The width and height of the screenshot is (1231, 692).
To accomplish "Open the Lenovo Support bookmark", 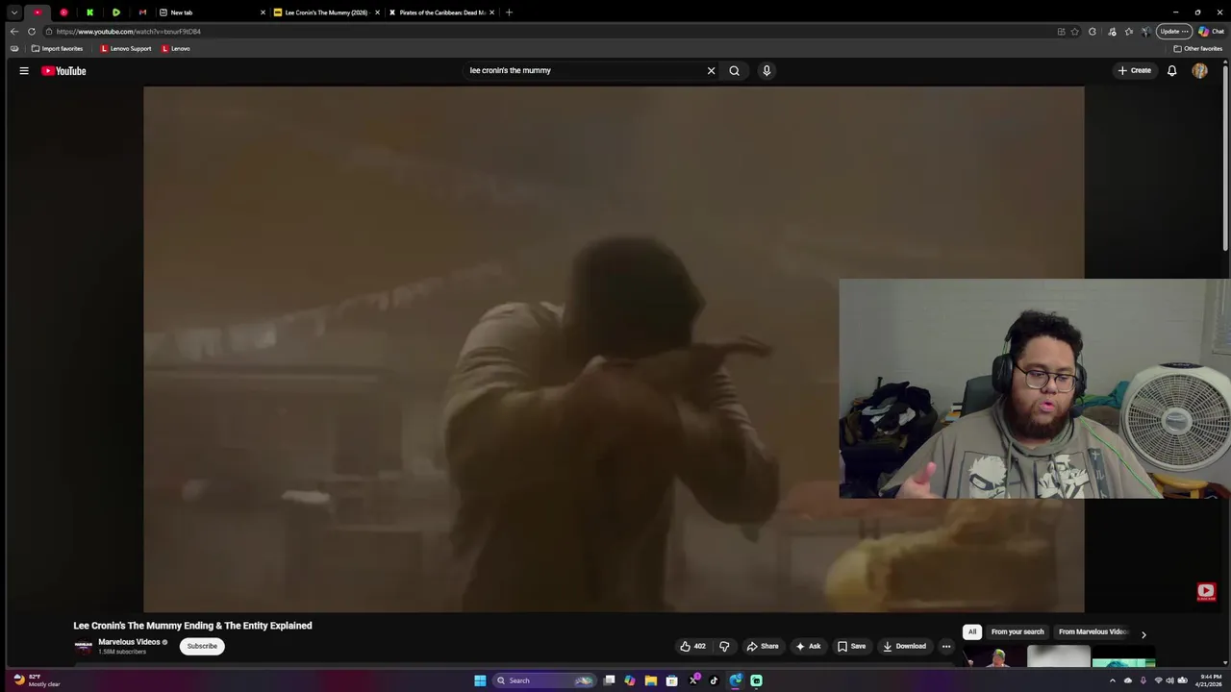I will [x=126, y=48].
